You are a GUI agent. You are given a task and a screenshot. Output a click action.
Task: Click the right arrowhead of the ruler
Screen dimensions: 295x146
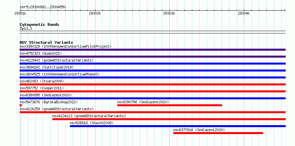(x=285, y=10)
